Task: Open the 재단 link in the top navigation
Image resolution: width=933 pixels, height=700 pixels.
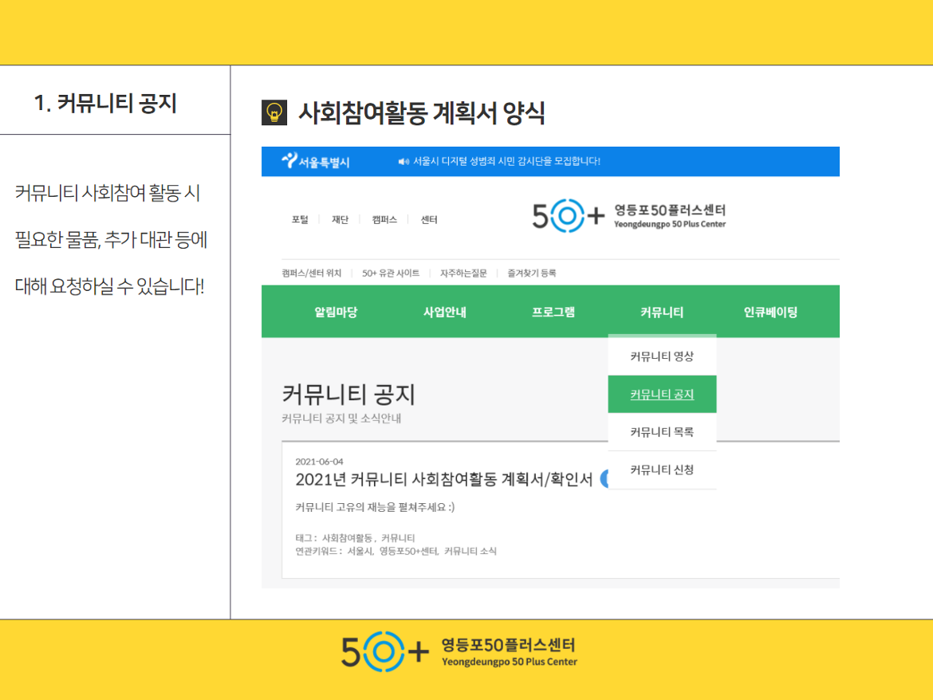Action: point(340,220)
